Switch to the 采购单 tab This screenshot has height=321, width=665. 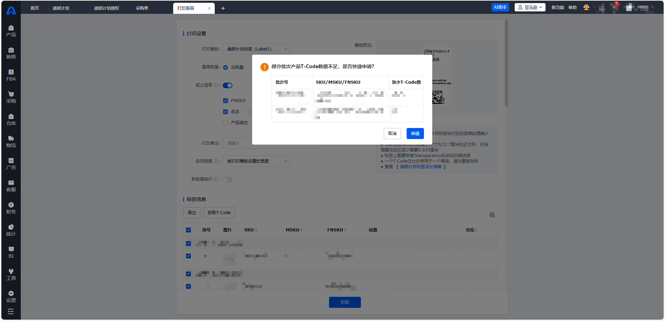point(142,8)
